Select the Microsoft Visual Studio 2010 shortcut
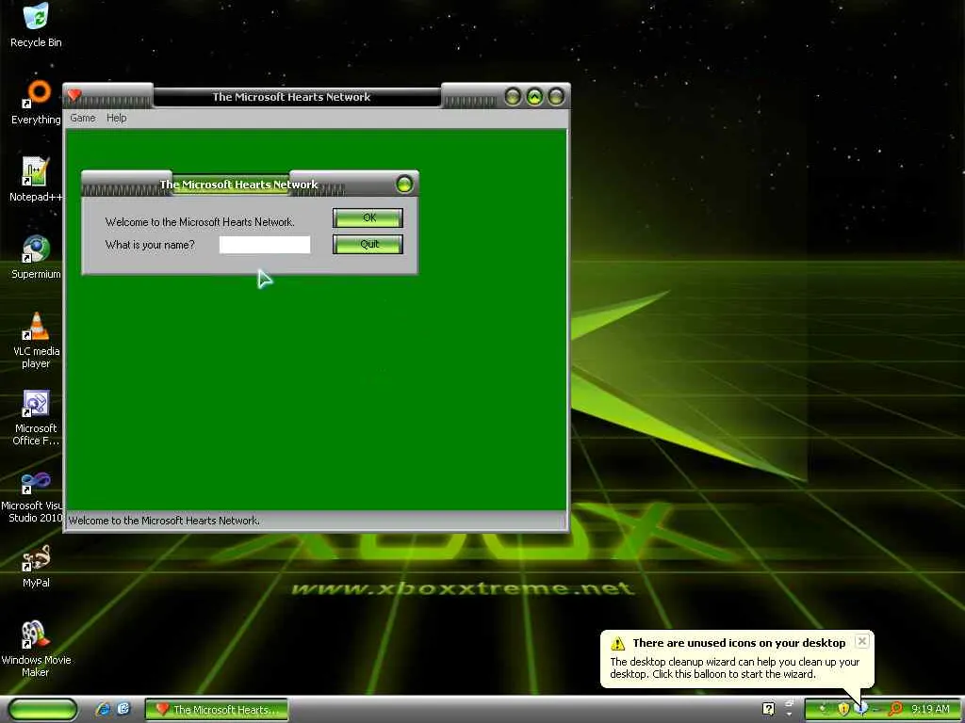 pos(35,495)
